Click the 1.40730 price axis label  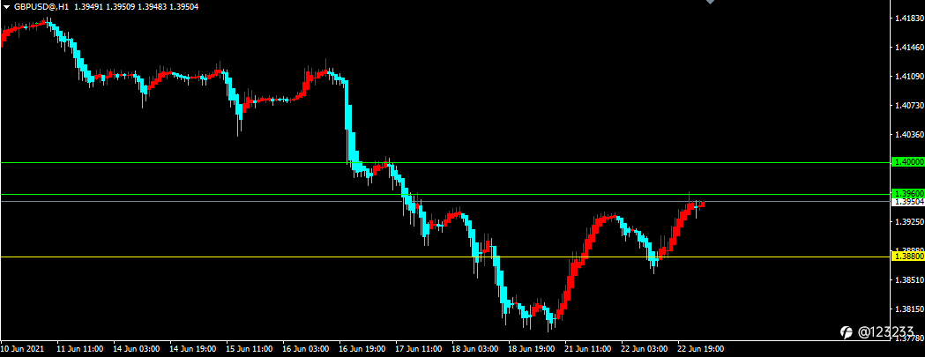click(x=908, y=106)
